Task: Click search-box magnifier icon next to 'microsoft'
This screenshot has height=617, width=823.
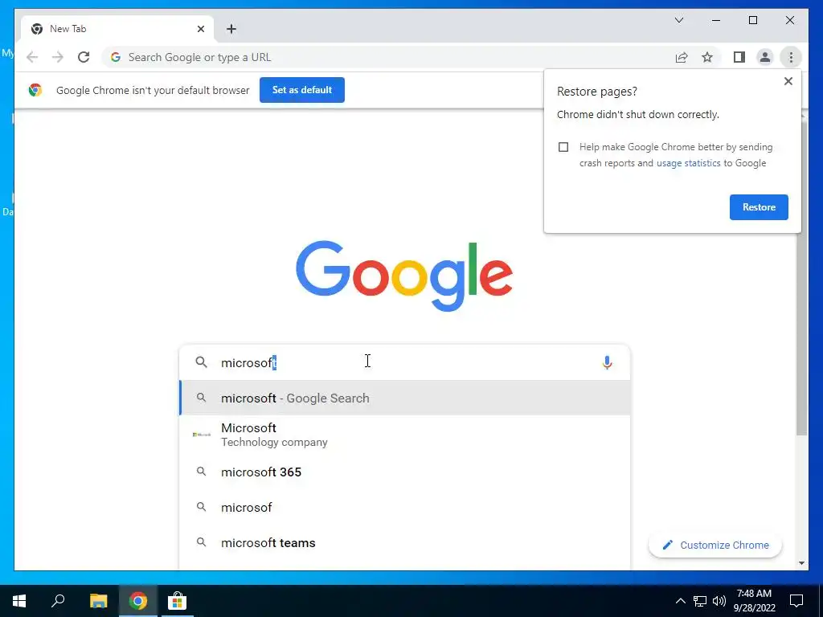Action: point(201,362)
